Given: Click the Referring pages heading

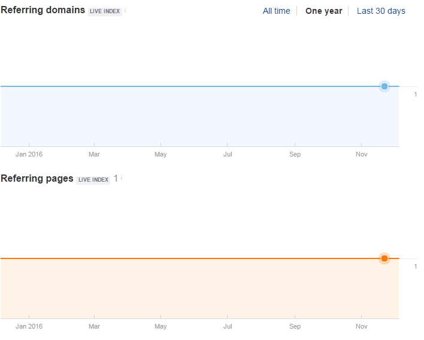Looking at the screenshot, I should pyautogui.click(x=37, y=179).
